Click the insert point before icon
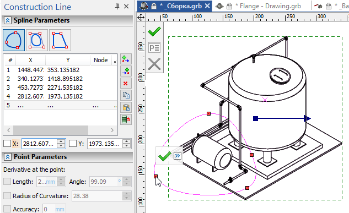349x213 pixels. [126, 72]
